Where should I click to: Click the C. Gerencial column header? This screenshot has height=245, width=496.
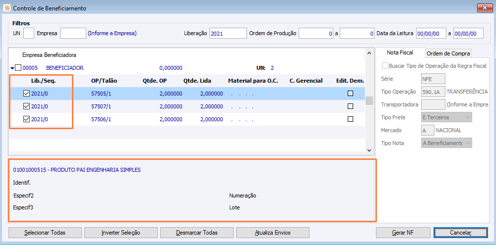(x=306, y=81)
